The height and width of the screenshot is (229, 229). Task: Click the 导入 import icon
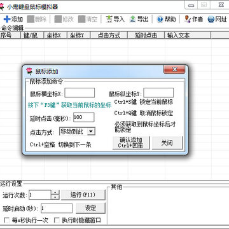click(109, 19)
